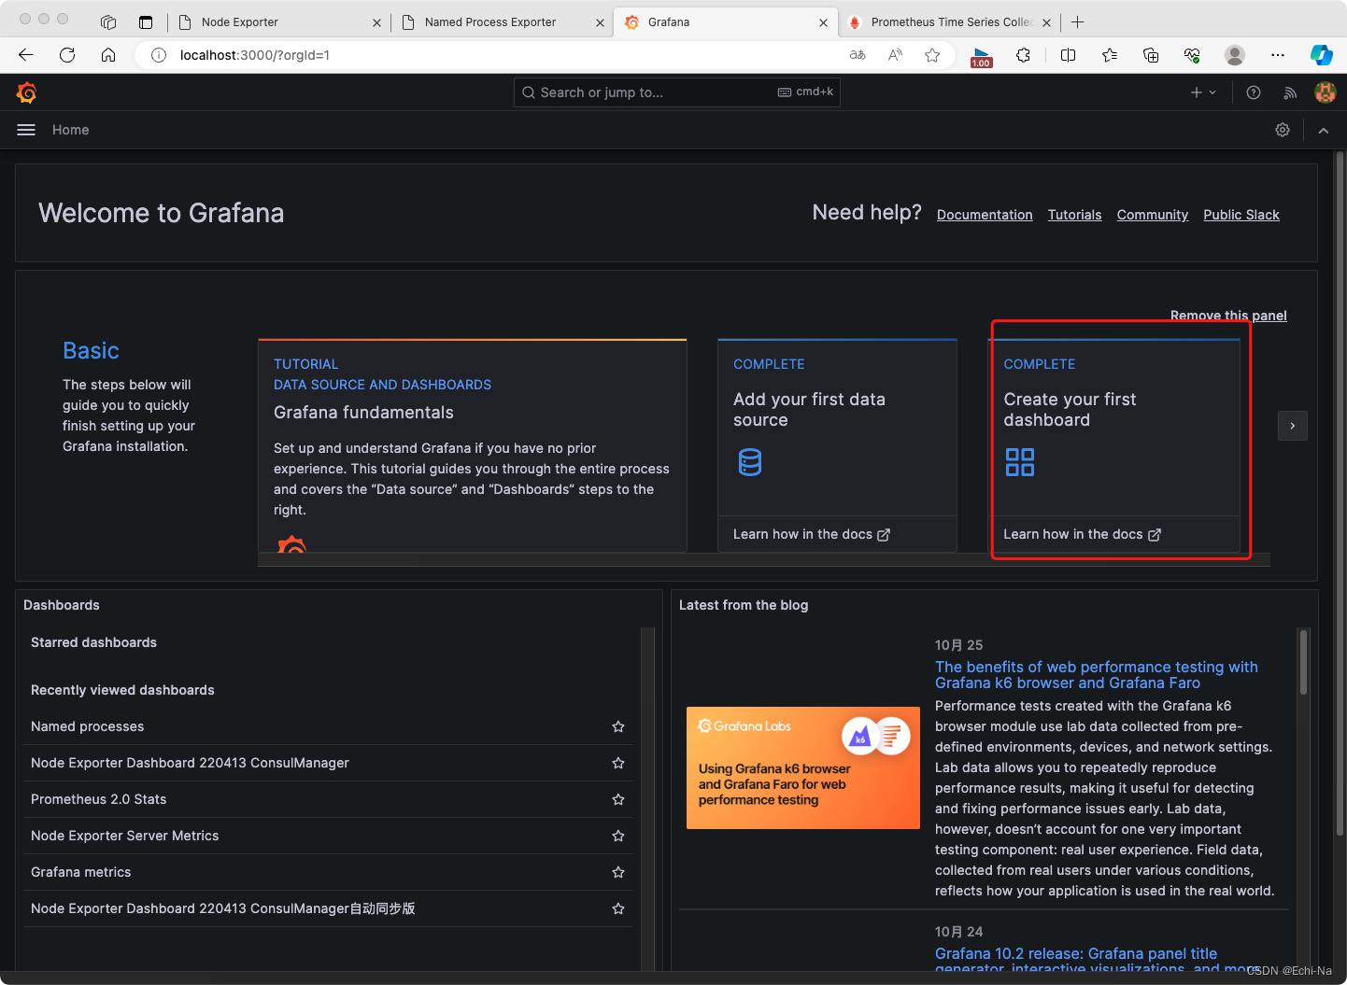The height and width of the screenshot is (985, 1347).
Task: Go to browser home page
Action: pos(108,55)
